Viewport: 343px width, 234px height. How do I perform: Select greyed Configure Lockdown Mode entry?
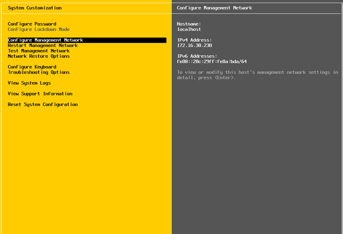click(39, 30)
